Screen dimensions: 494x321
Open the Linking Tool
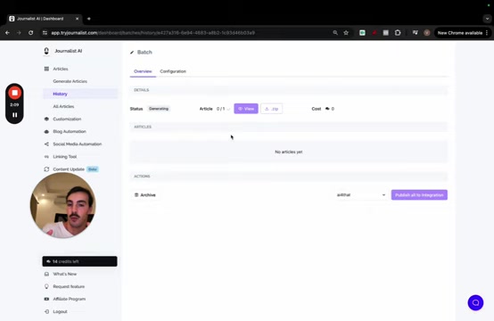click(x=64, y=157)
